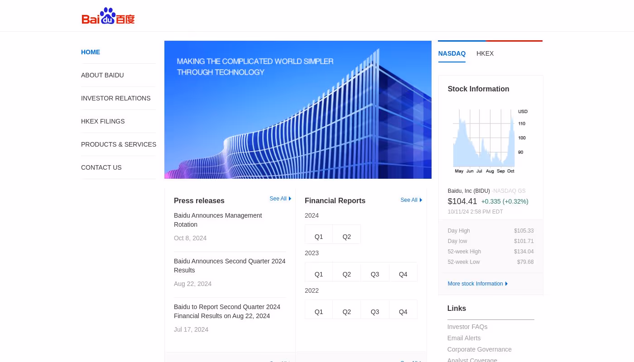This screenshot has width=634, height=362.
Task: Click the 52-week Low $79.68 value
Action: [525, 262]
